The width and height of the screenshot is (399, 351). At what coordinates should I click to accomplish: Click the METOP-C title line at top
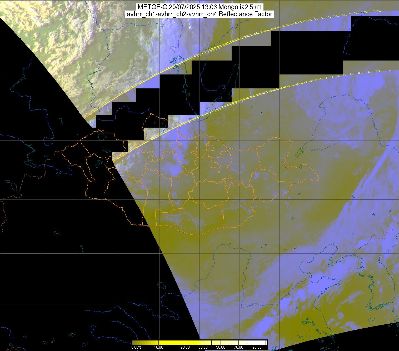200,7
